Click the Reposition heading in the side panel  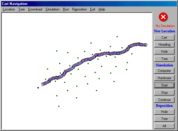(x=164, y=106)
